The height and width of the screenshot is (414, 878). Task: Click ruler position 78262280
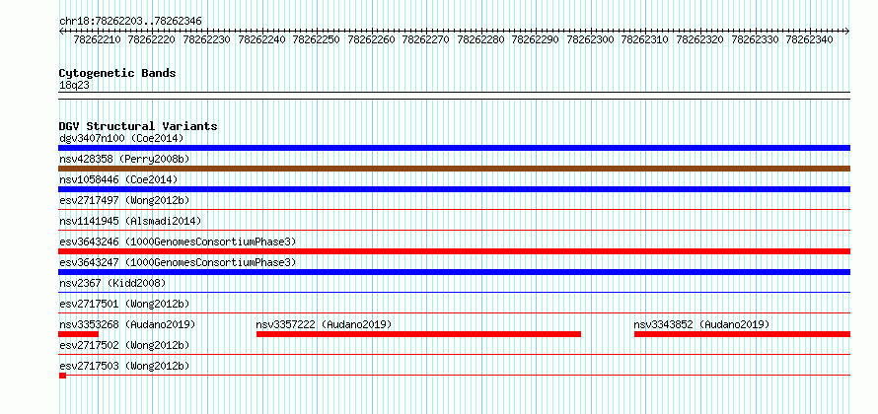click(x=480, y=40)
